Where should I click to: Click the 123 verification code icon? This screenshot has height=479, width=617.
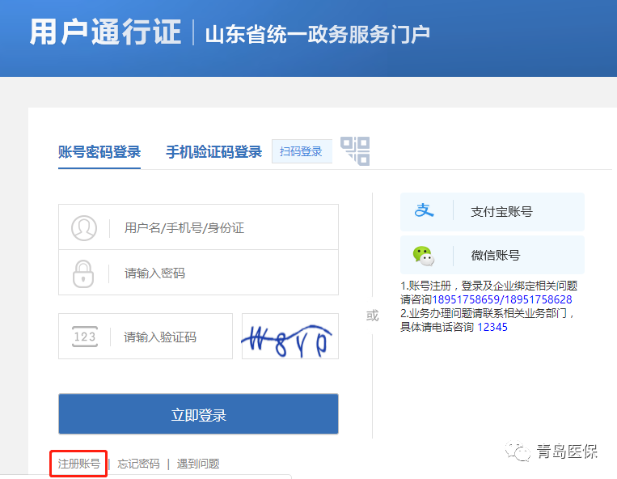click(x=84, y=337)
